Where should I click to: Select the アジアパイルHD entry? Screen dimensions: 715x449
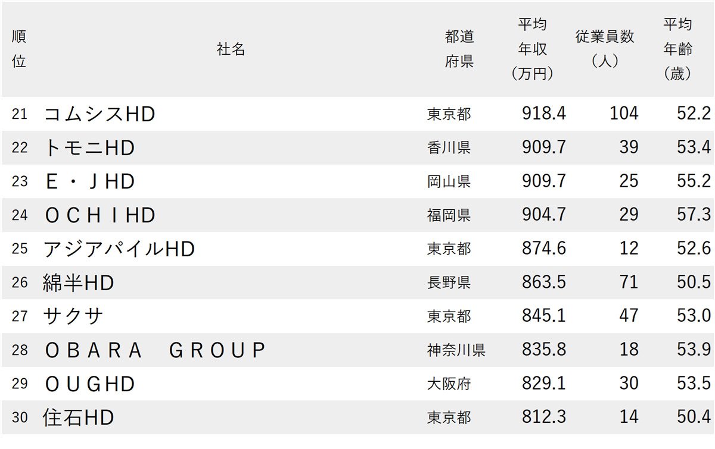[119, 249]
